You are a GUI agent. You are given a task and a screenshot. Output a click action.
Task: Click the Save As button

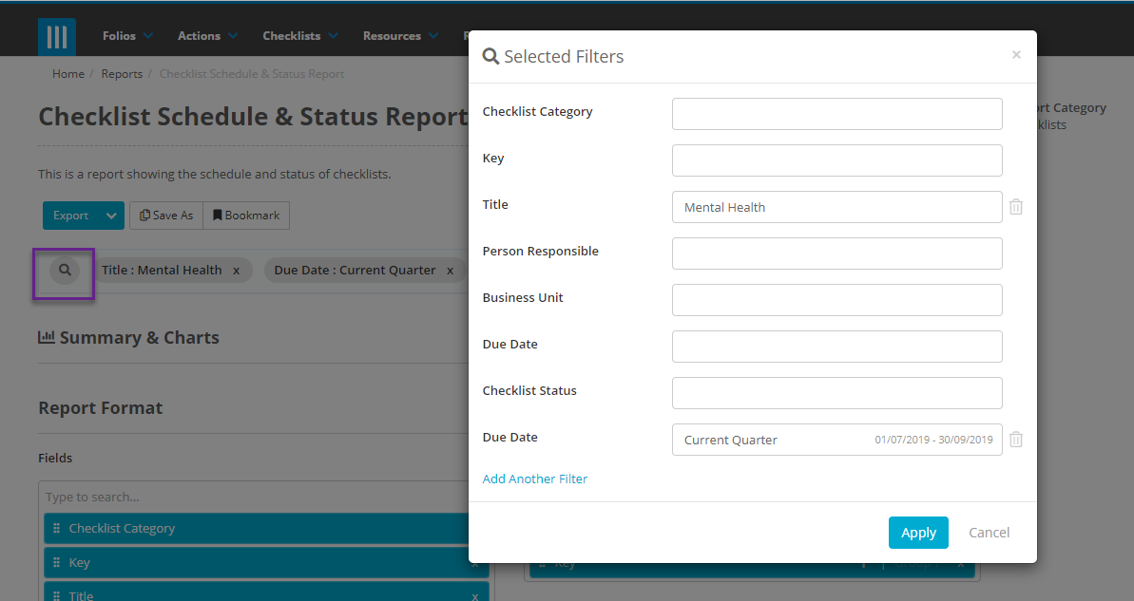(x=166, y=215)
